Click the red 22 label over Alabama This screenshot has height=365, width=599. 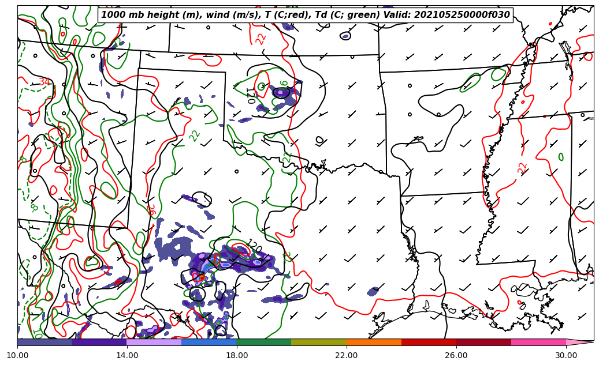[522, 168]
